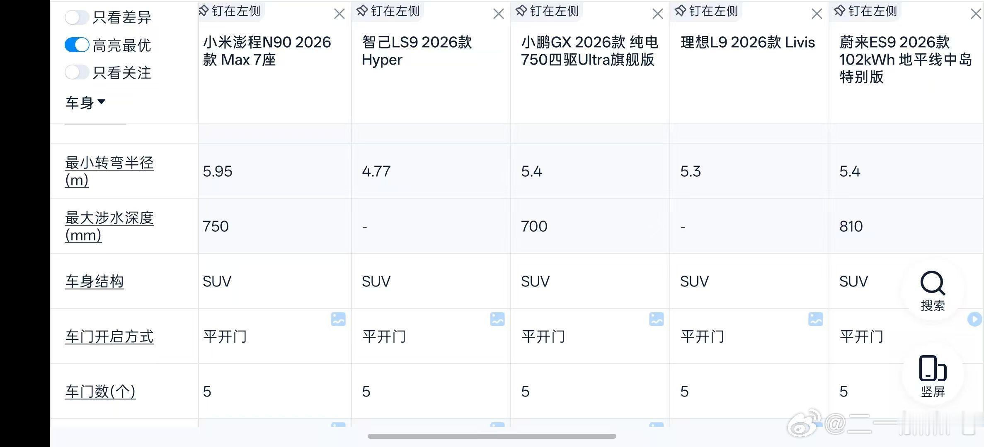Viewport: 984px width, 447px height.
Task: Open 车门开启方式 parameter link
Action: 109,336
